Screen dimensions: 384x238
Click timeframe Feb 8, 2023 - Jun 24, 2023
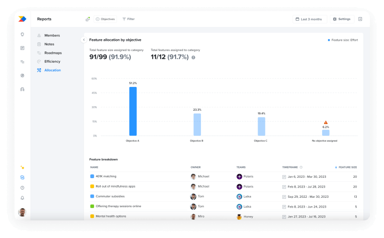click(x=307, y=207)
